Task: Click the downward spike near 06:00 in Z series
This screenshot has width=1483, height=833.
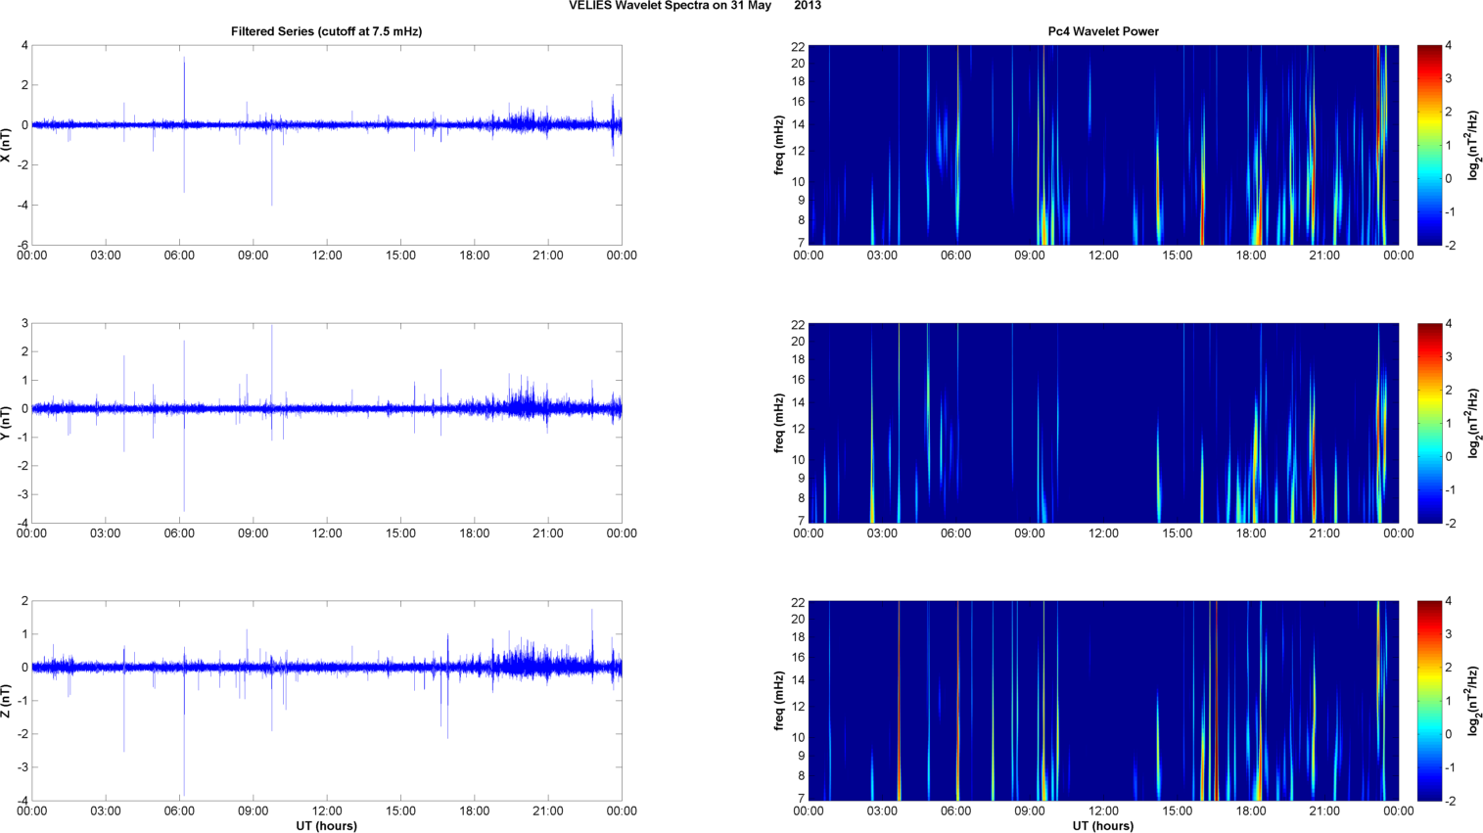Action: (x=184, y=732)
